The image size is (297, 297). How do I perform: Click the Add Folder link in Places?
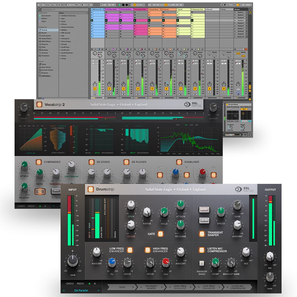click(x=47, y=76)
